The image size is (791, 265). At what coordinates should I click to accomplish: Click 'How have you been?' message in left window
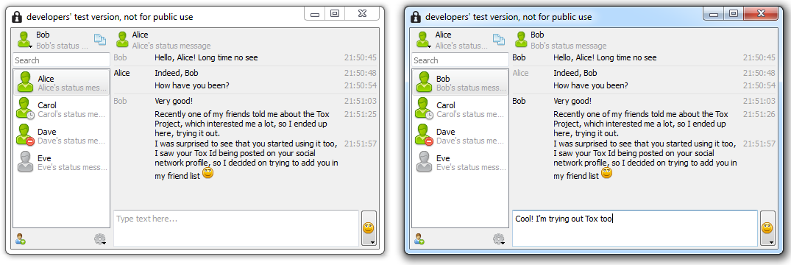[192, 85]
